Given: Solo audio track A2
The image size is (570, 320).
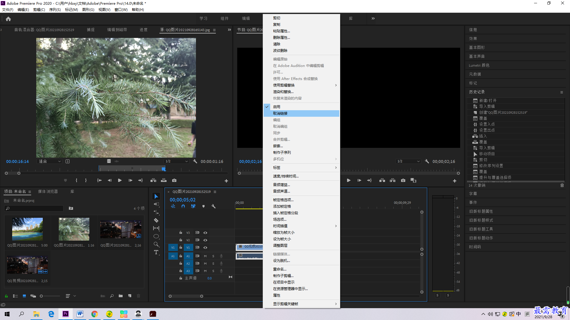Looking at the screenshot, I should click(213, 263).
